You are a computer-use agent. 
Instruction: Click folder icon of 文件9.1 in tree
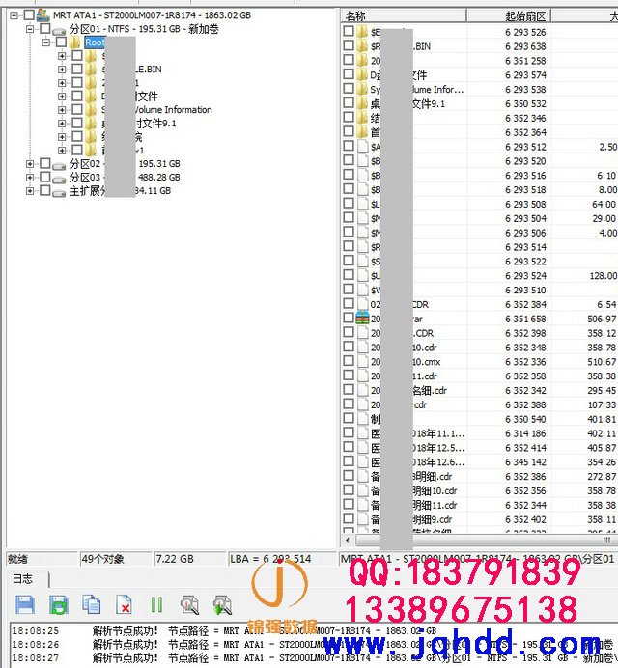point(91,124)
